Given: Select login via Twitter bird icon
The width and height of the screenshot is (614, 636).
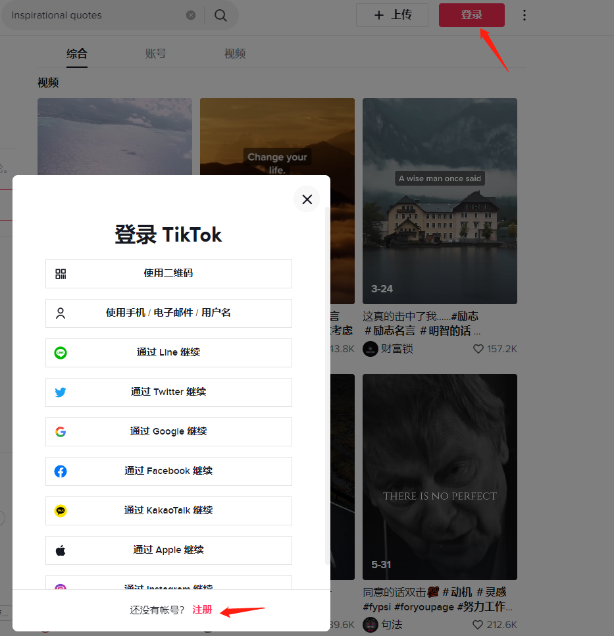Looking at the screenshot, I should click(61, 392).
